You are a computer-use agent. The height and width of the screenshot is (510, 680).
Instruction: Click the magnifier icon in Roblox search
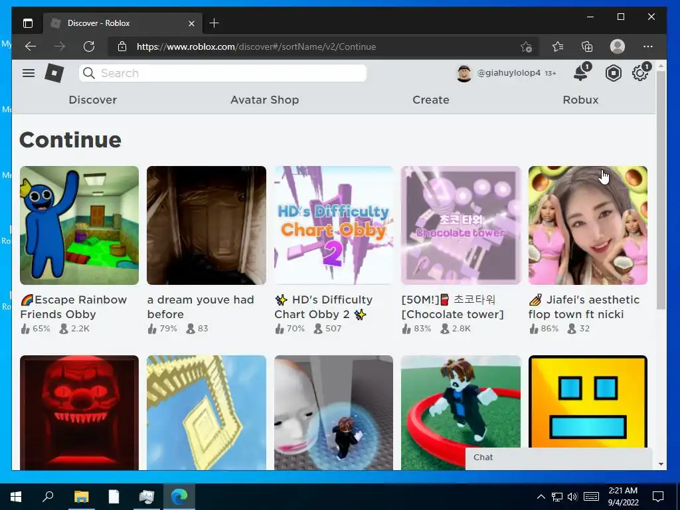coord(89,73)
